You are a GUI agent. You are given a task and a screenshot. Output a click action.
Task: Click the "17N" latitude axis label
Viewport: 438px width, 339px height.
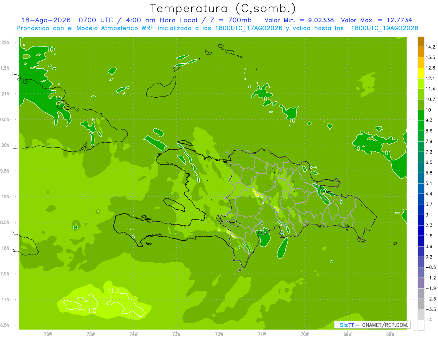coord(5,300)
